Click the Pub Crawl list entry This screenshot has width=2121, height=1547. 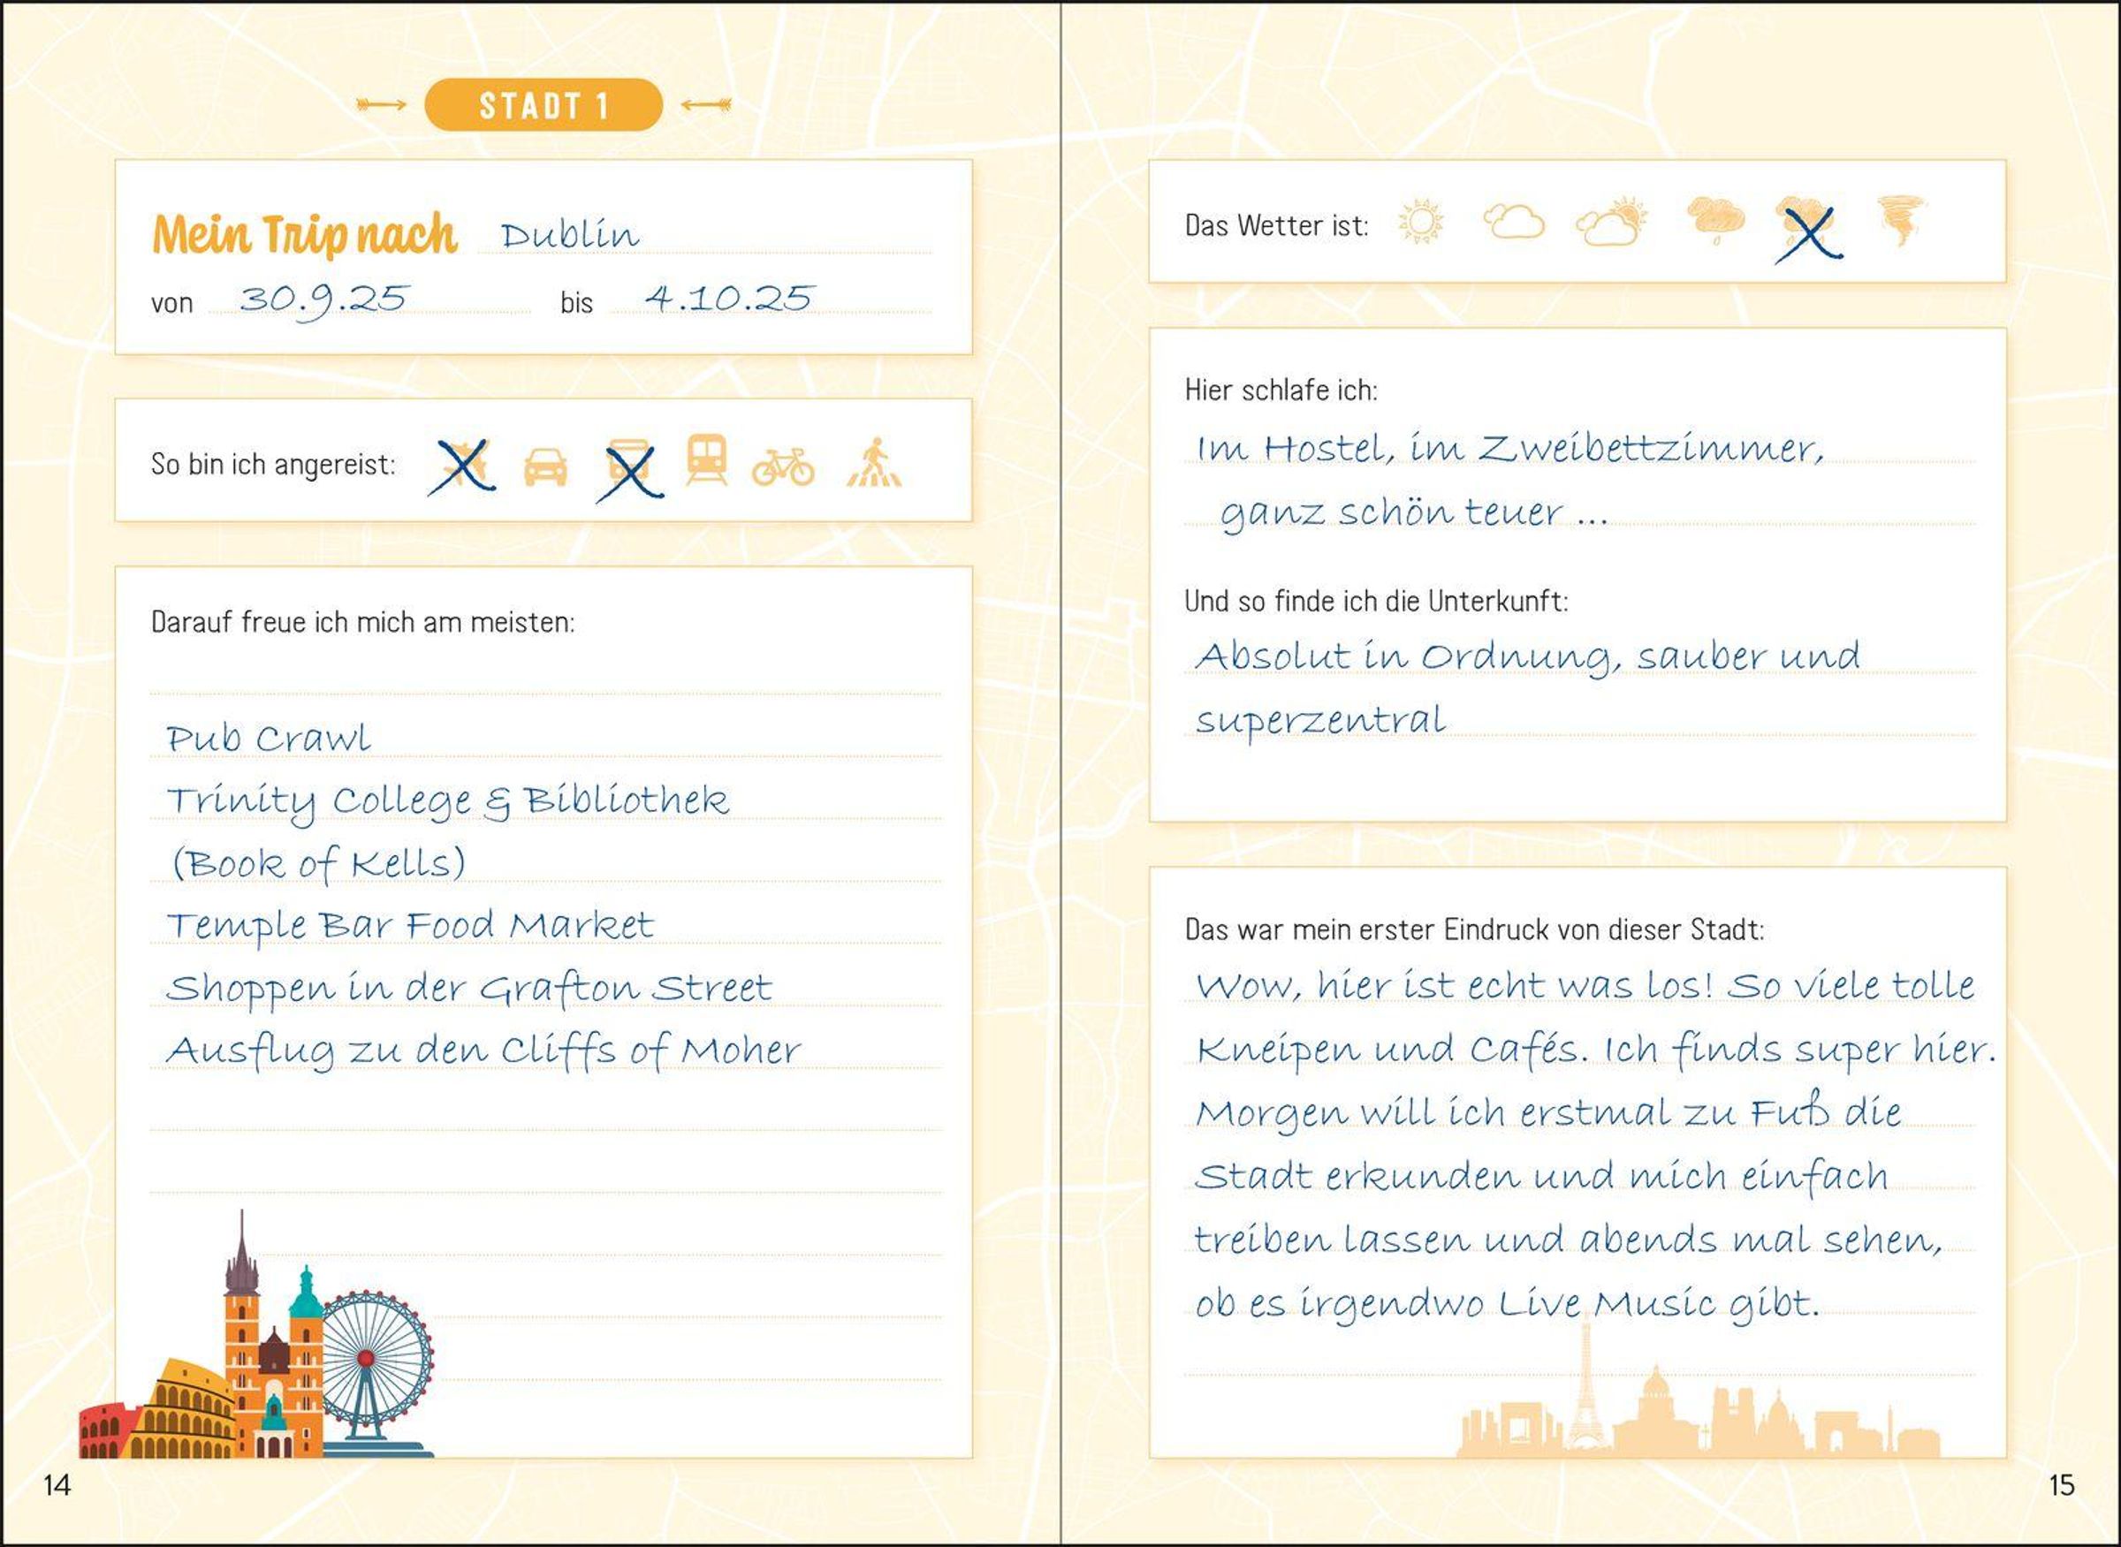(x=268, y=738)
